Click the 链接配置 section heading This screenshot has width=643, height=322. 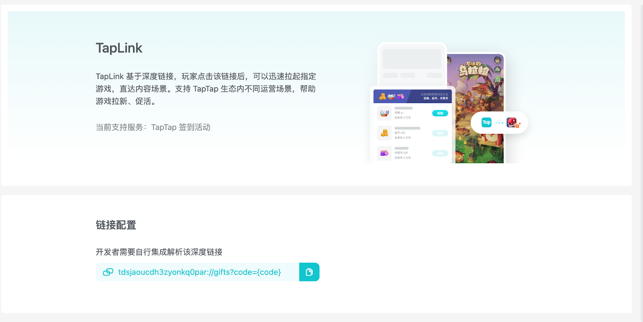116,225
